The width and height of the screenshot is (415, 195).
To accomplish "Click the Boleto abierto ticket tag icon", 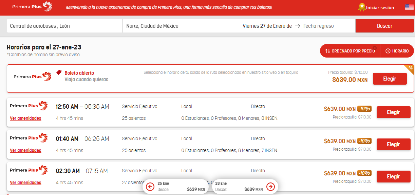I will (59, 72).
